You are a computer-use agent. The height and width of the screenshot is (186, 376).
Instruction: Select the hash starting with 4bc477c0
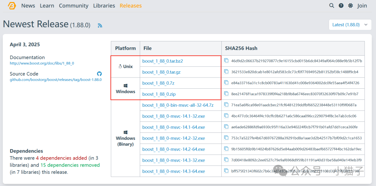294,116
